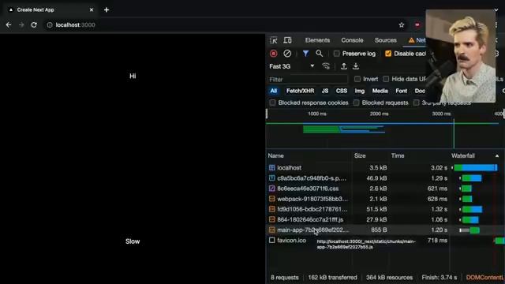The height and width of the screenshot is (284, 505).
Task: Check Hide data URLs checkbox
Action: click(386, 79)
